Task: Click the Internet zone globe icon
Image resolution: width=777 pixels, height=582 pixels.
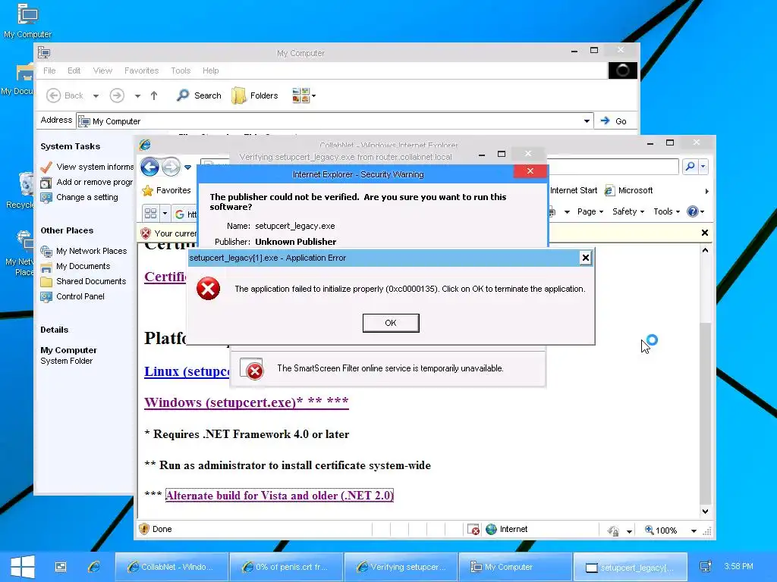Action: (491, 530)
